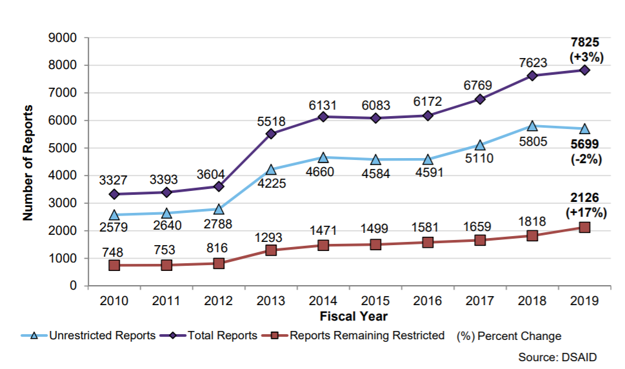Image resolution: width=625 pixels, height=369 pixels.
Task: Select the 2011 Unrestricted Reports triangle marker
Action: point(166,213)
